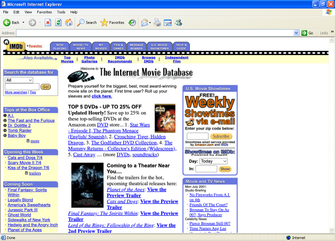Open the Day Today dropdown in Showtimes
Viewport: 335px width, 241px height.
(213, 161)
